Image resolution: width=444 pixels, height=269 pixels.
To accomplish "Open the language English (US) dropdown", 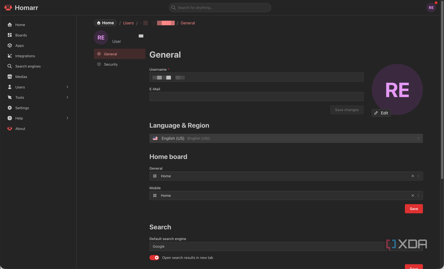I will coord(286,138).
